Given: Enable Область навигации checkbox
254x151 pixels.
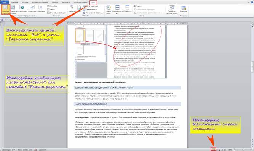Looking at the screenshot, I should click(x=48, y=13).
